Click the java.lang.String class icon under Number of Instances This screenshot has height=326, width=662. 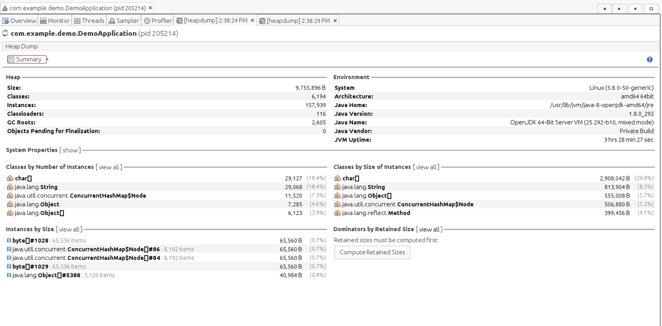click(x=10, y=187)
